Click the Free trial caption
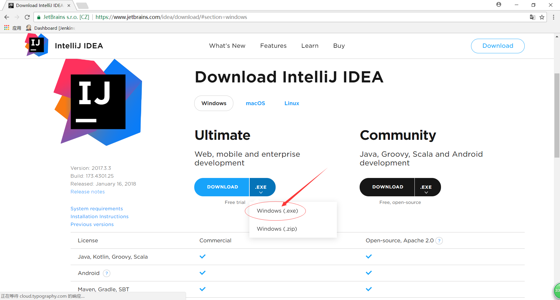Viewport: 560px width, 300px height. [235, 202]
